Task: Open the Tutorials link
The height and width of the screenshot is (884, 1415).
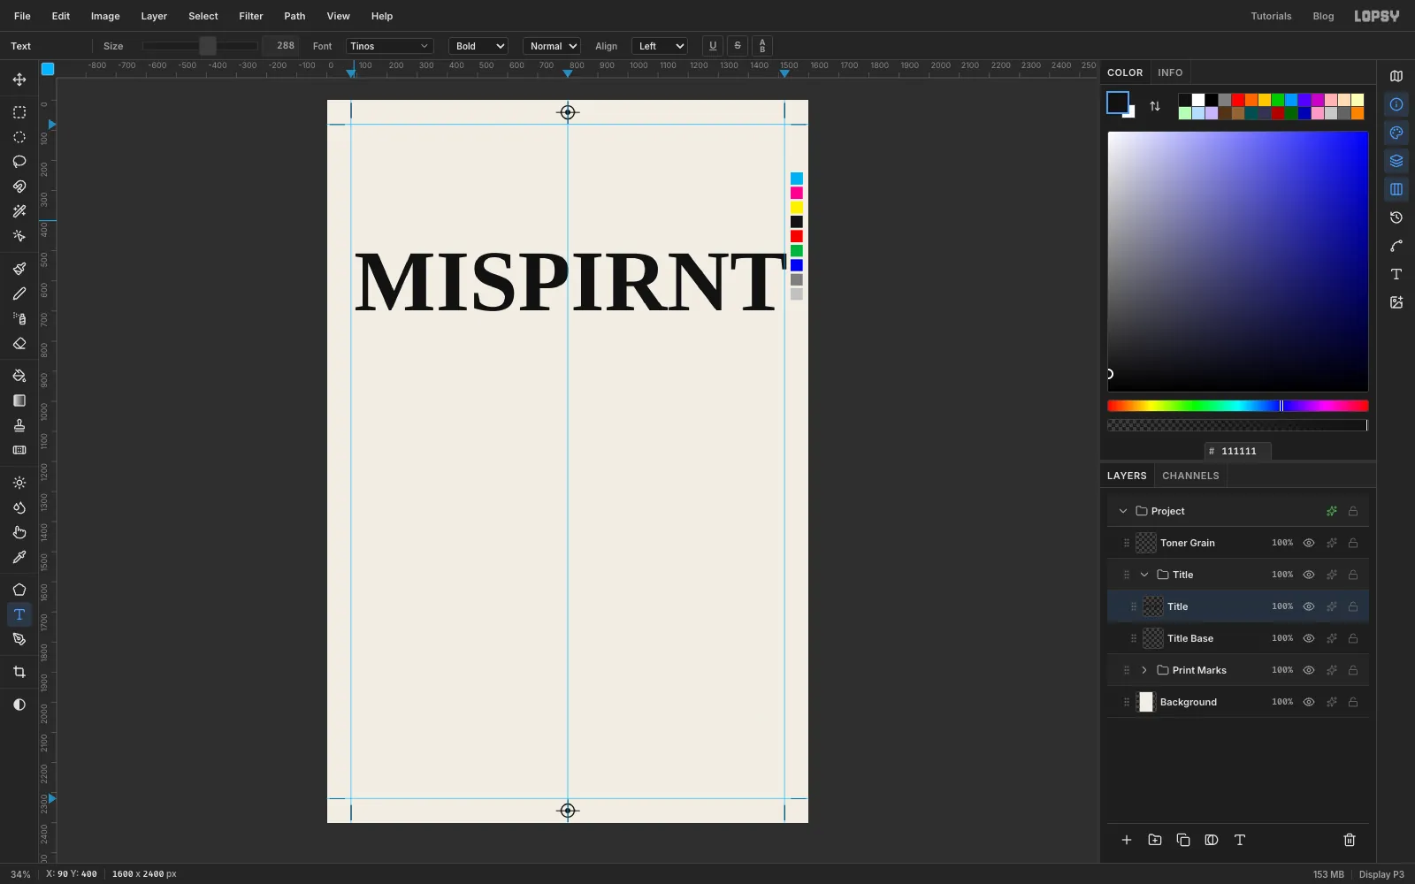Action: coord(1271,16)
